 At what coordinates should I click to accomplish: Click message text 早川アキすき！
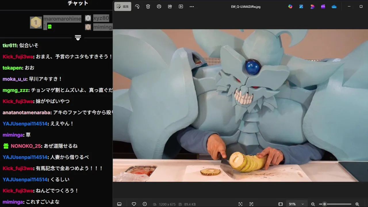[x=45, y=79]
